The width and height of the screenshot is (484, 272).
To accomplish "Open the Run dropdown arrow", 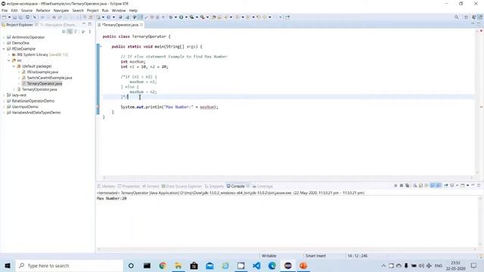I will 186,17.
